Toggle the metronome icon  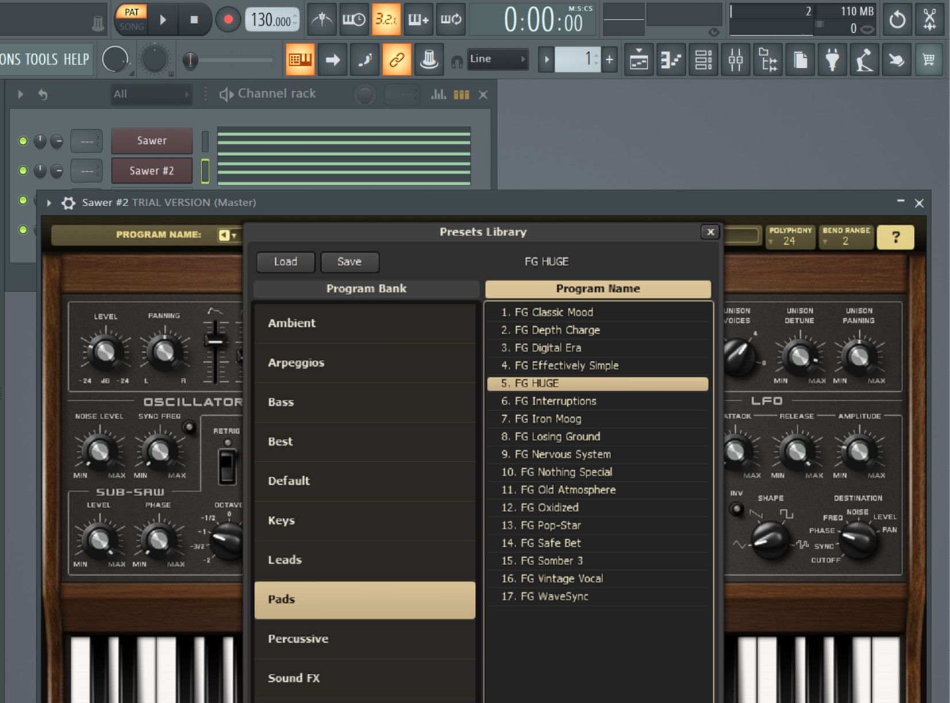pyautogui.click(x=322, y=20)
